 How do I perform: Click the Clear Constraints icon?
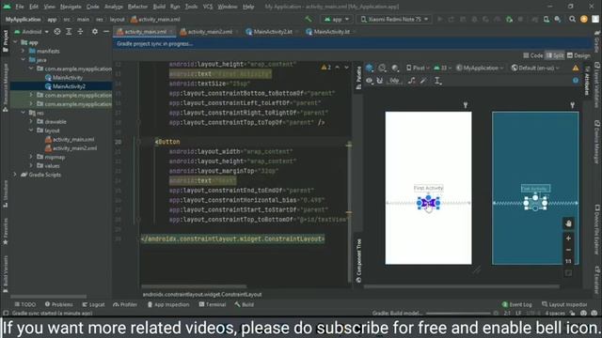pos(412,81)
